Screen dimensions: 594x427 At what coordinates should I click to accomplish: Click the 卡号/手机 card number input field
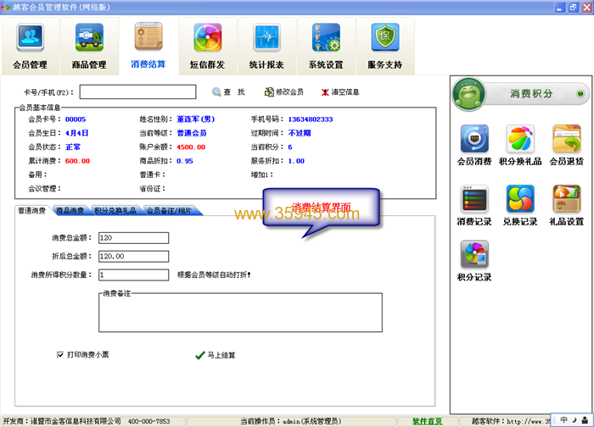pyautogui.click(x=137, y=91)
